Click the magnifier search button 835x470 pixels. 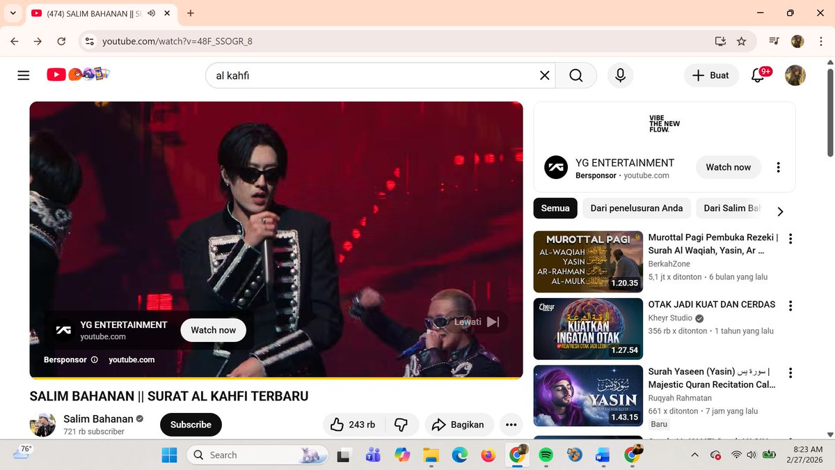coord(576,75)
